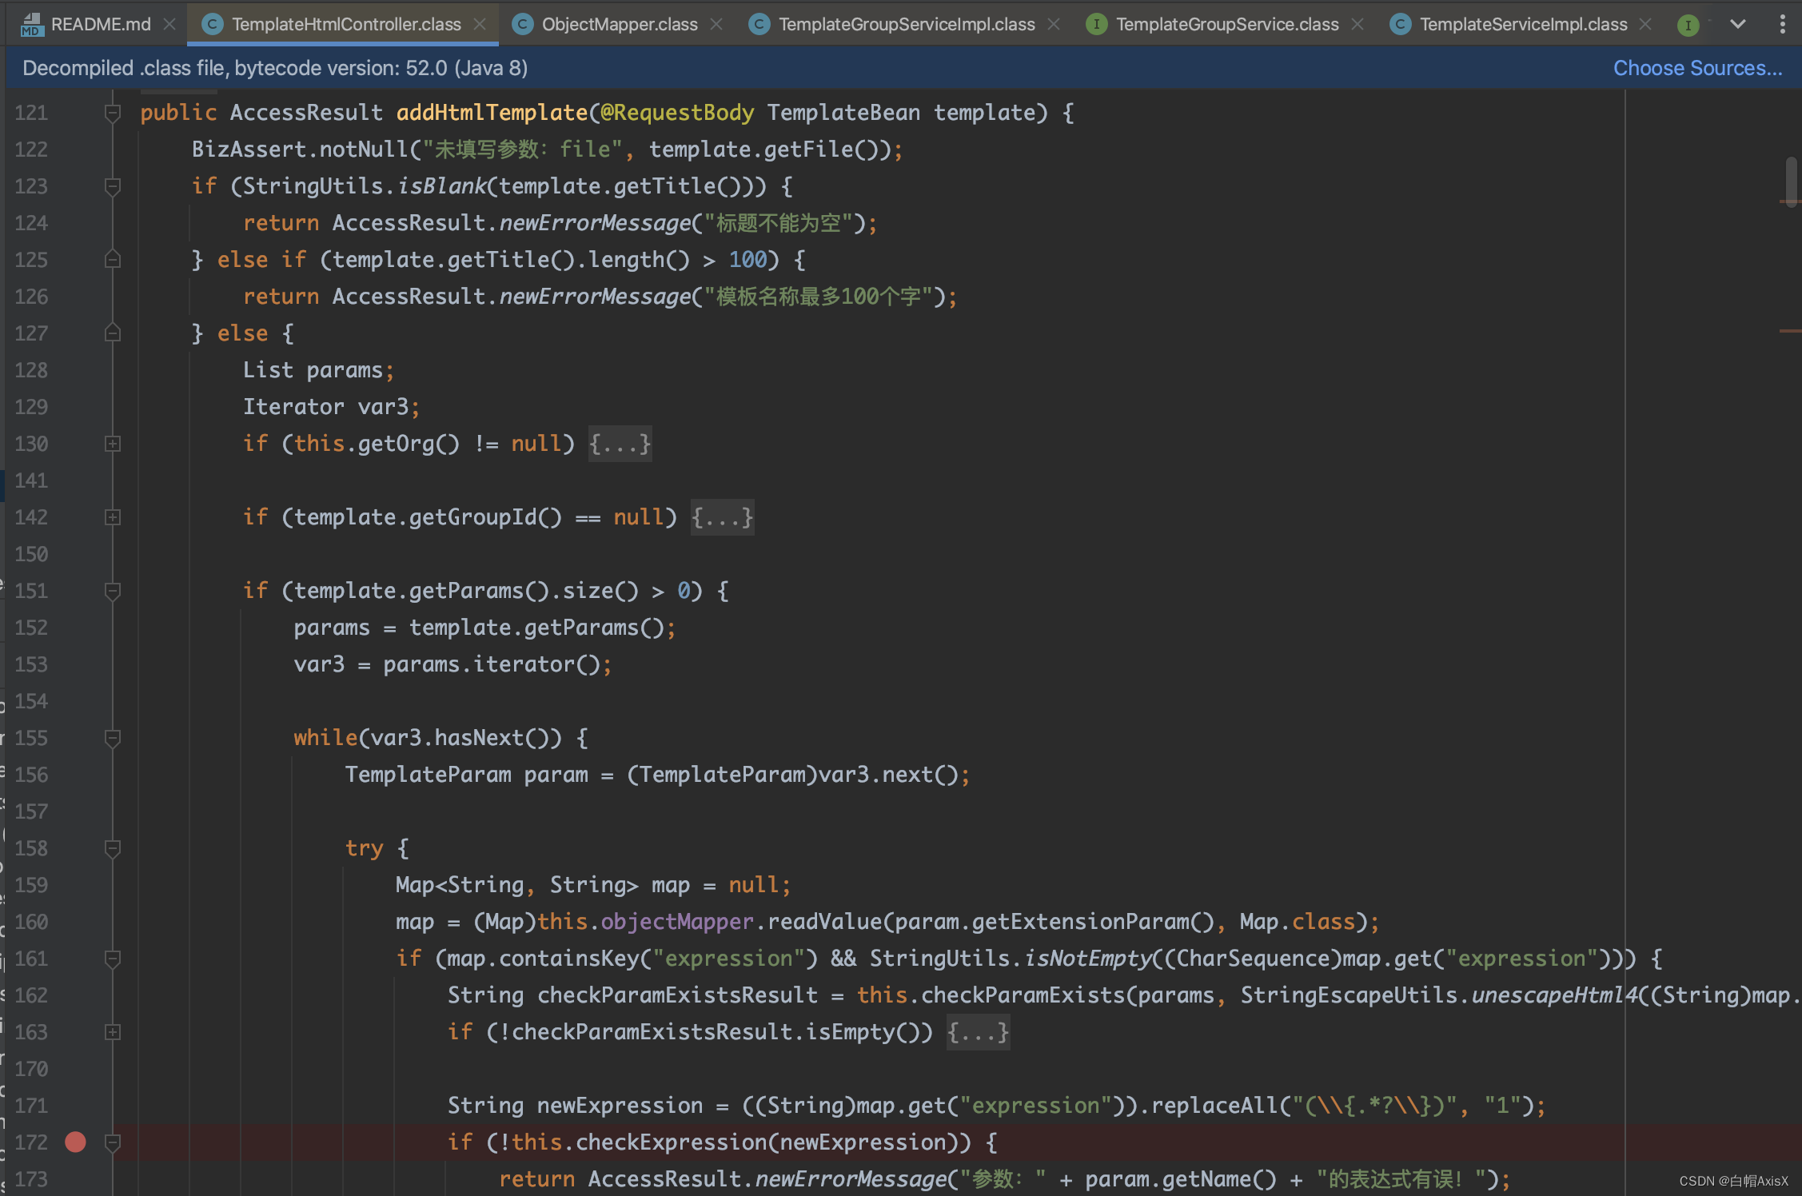Close the ObjectMapper.class tab

click(x=716, y=24)
